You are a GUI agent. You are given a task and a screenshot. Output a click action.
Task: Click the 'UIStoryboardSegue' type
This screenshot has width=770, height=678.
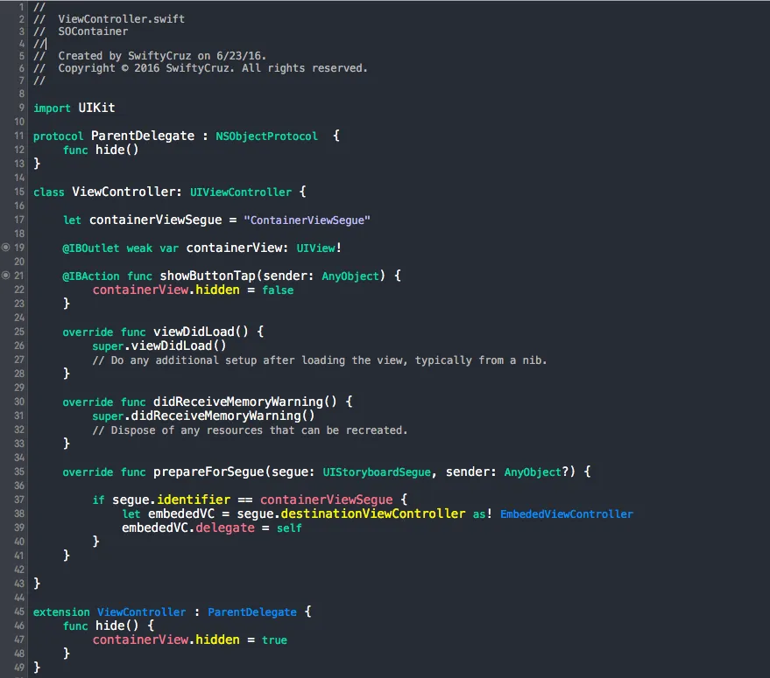click(377, 472)
